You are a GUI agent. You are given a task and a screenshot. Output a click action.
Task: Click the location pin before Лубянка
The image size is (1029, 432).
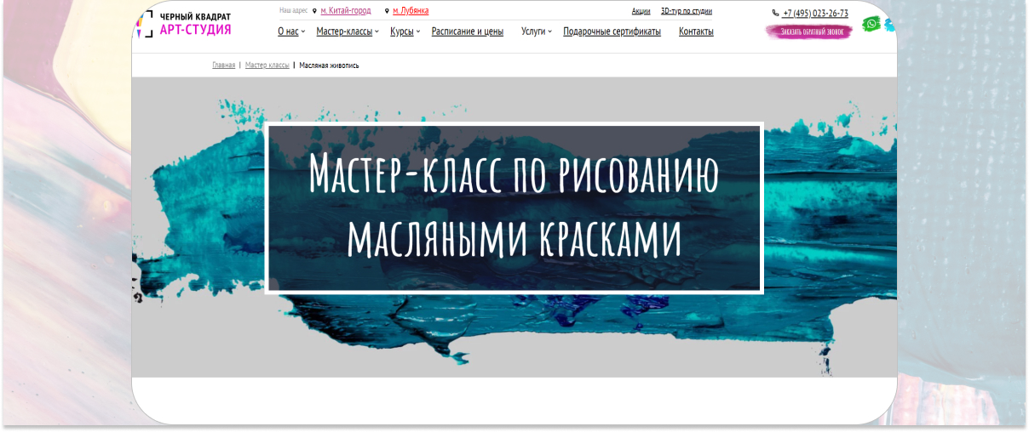pyautogui.click(x=387, y=11)
